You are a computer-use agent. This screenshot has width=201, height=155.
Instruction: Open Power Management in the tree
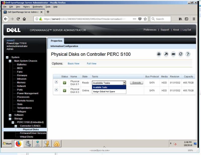pos(28,93)
